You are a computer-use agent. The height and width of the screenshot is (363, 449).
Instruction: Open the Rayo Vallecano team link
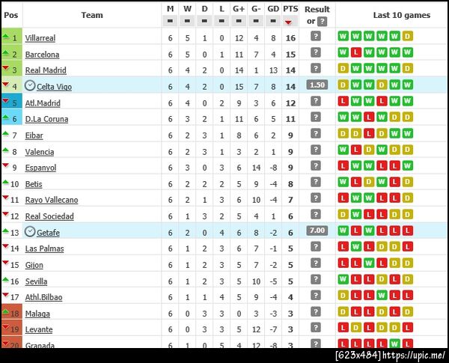click(51, 200)
